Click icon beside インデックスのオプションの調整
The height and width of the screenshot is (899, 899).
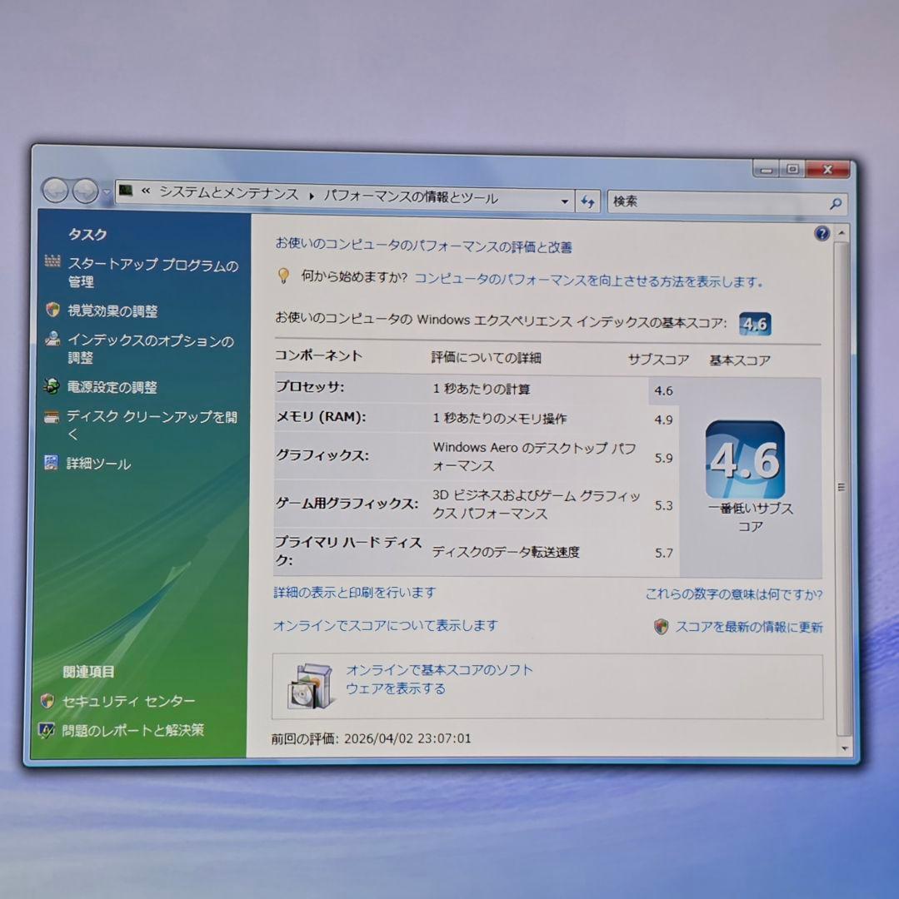coord(52,338)
